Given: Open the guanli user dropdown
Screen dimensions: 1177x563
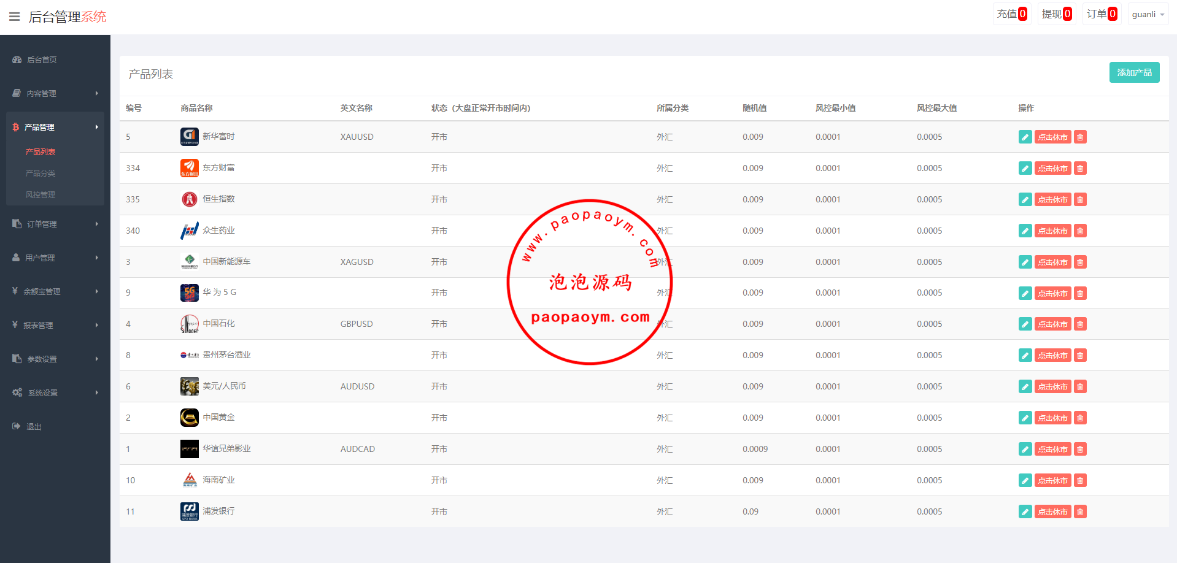Looking at the screenshot, I should tap(1148, 14).
